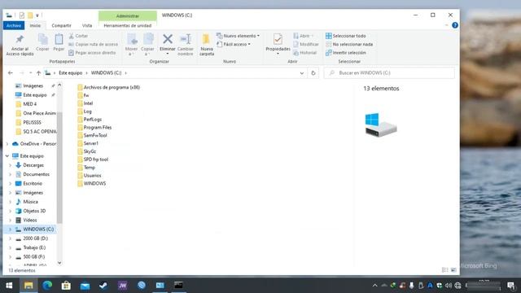
Task: Expand the OneDrive tree node
Action: pos(7,144)
